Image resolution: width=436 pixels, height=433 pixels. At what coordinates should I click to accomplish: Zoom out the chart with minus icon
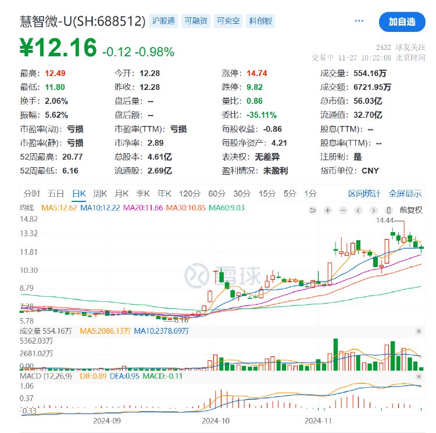point(343,210)
